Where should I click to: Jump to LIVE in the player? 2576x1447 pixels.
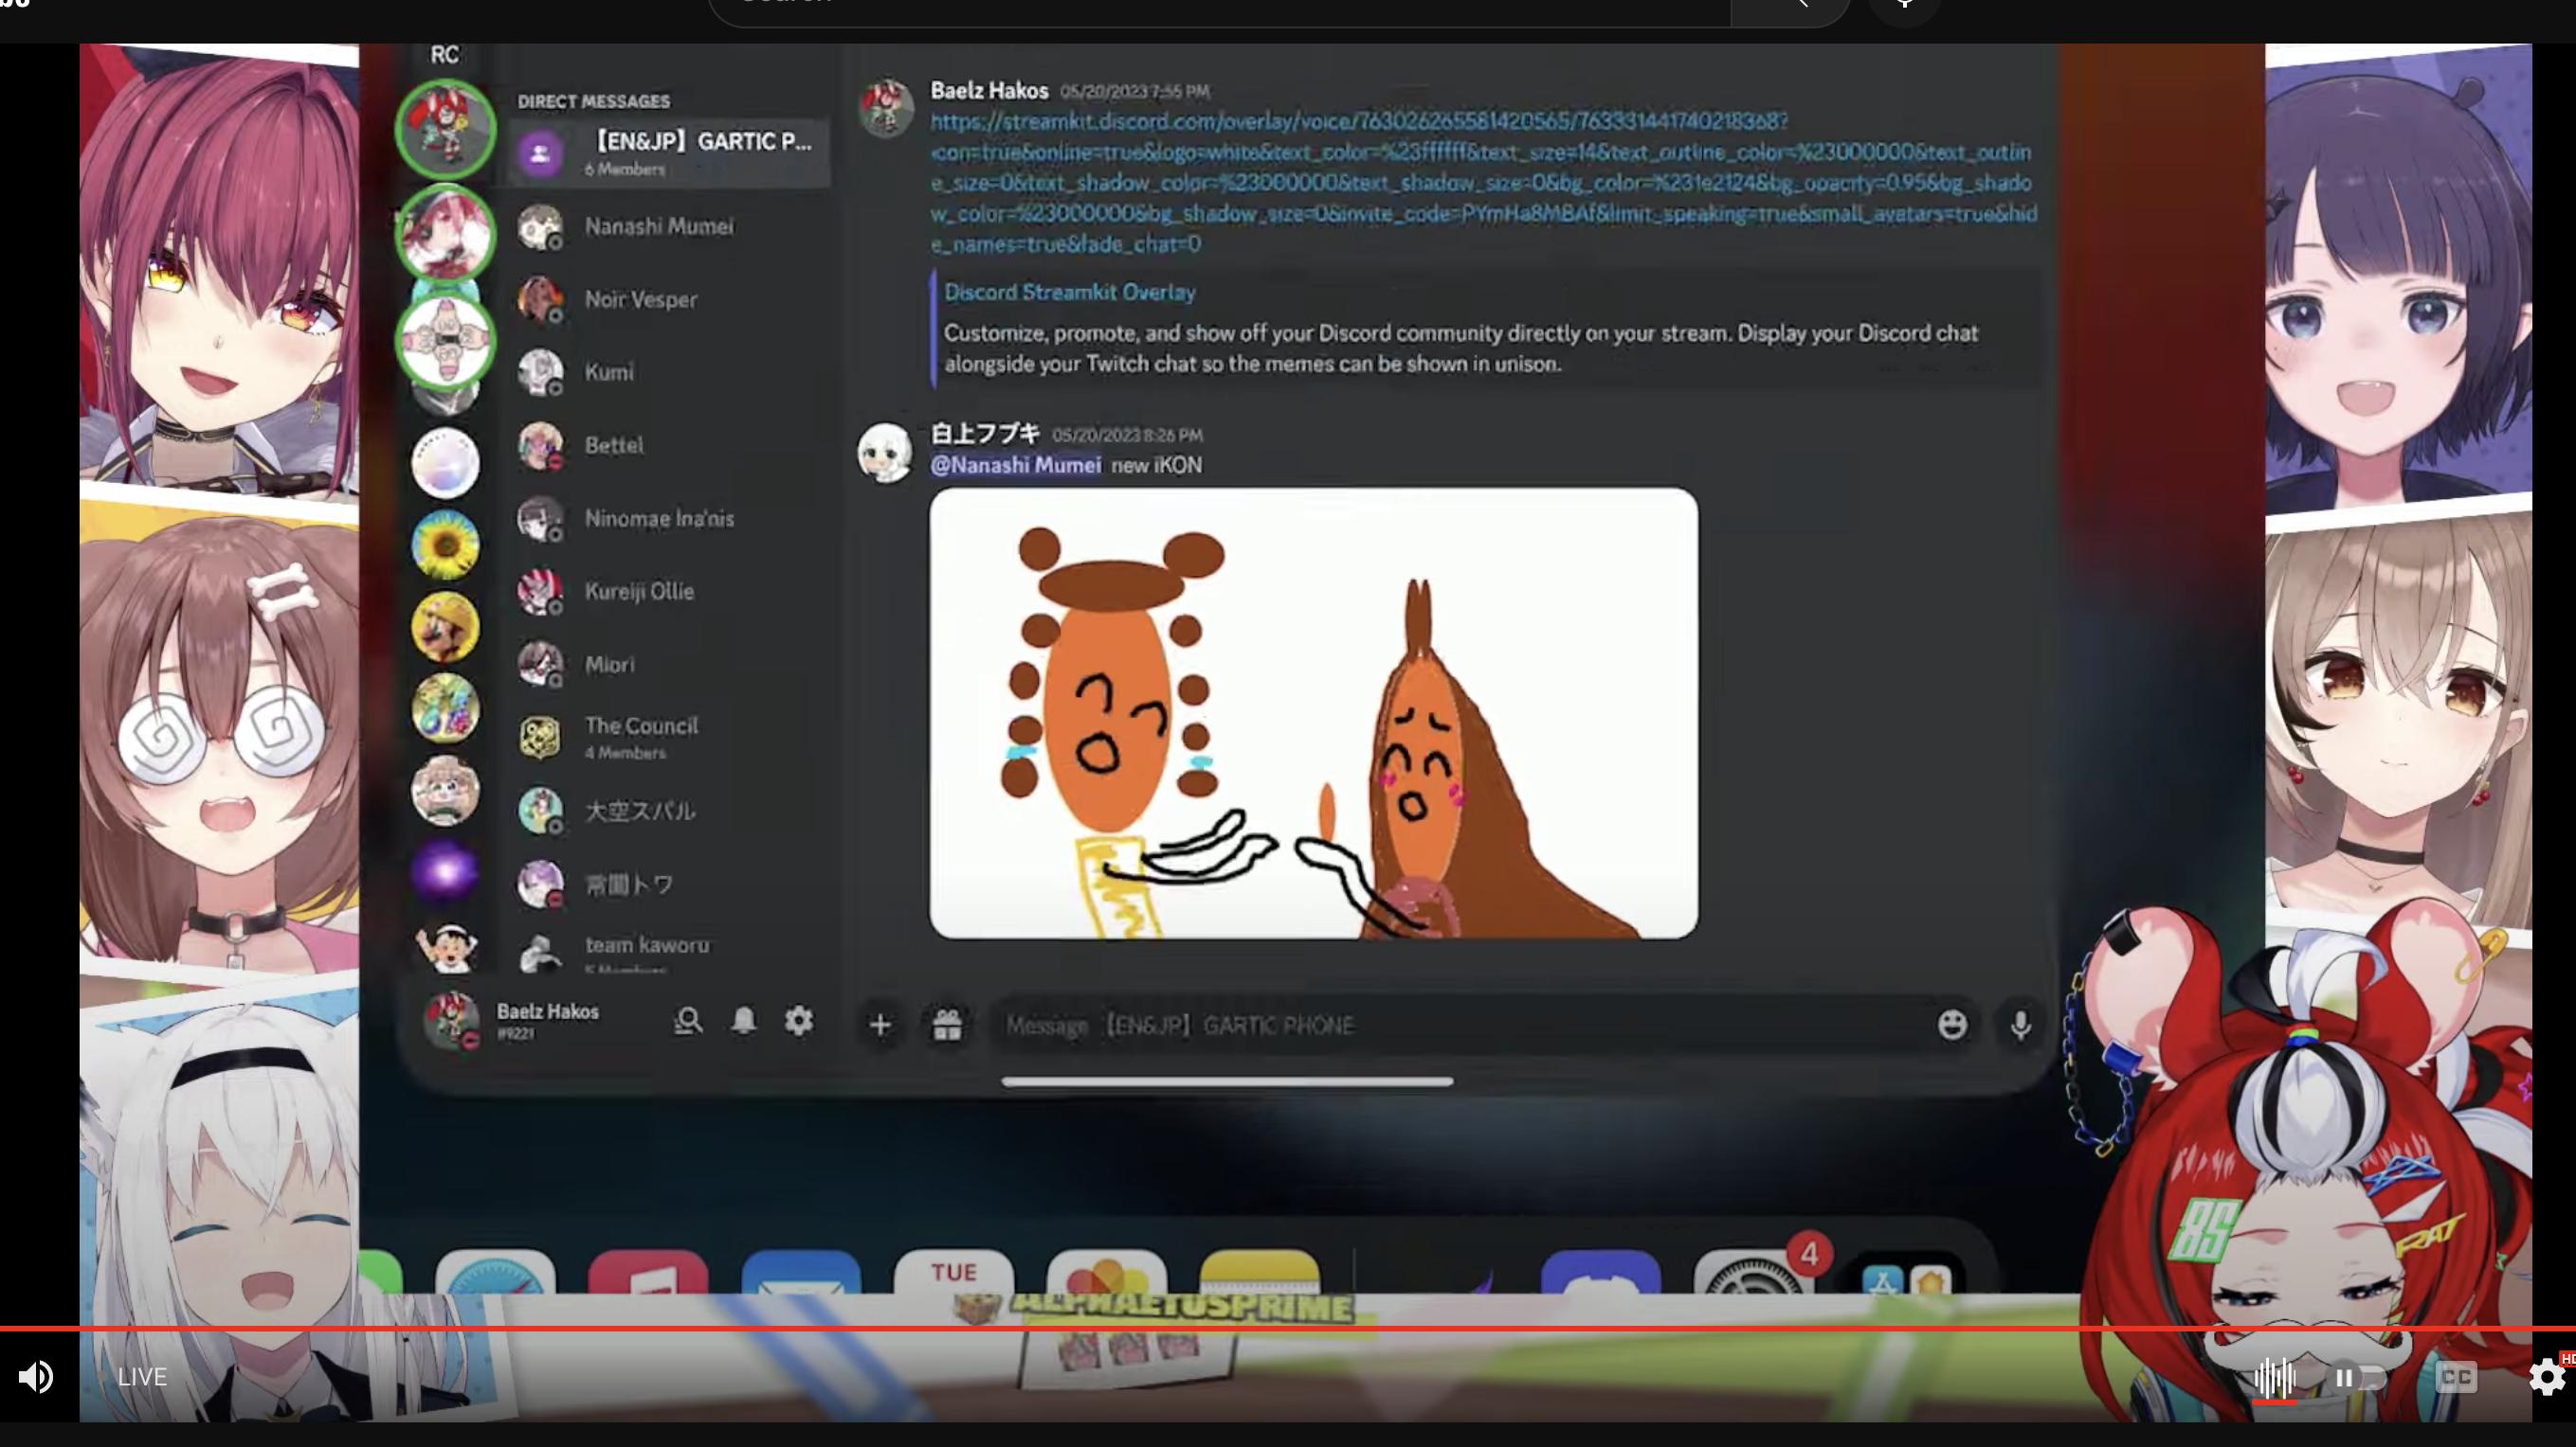tap(142, 1377)
